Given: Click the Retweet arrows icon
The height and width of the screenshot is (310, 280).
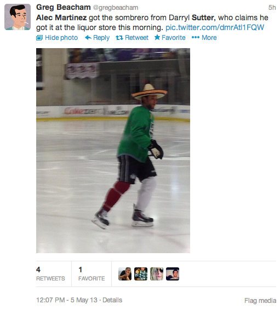Looking at the screenshot, I should (119, 38).
